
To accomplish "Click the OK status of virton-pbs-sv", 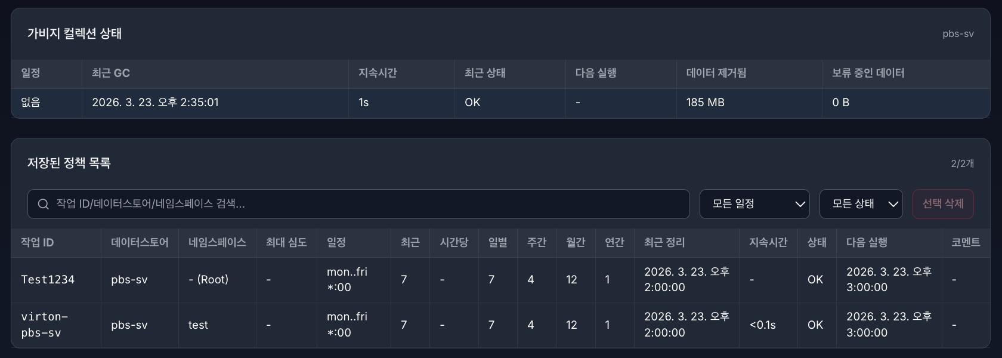I will click(x=816, y=325).
